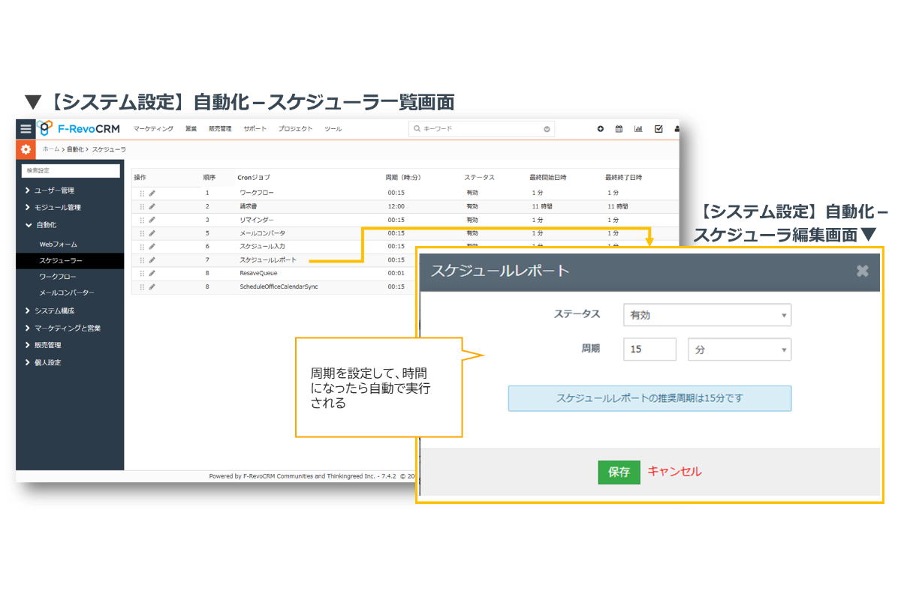The image size is (901, 600).
Task: Click drag handle of リマインダー row
Action: 142,220
